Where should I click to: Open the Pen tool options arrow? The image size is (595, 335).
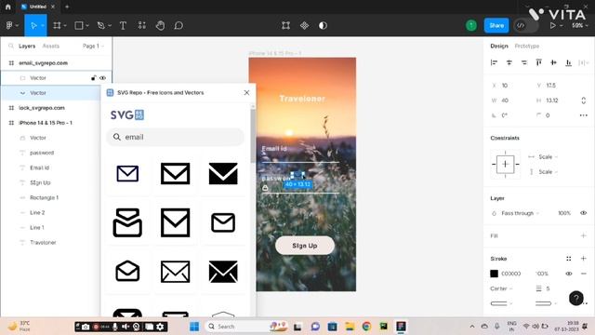110,25
